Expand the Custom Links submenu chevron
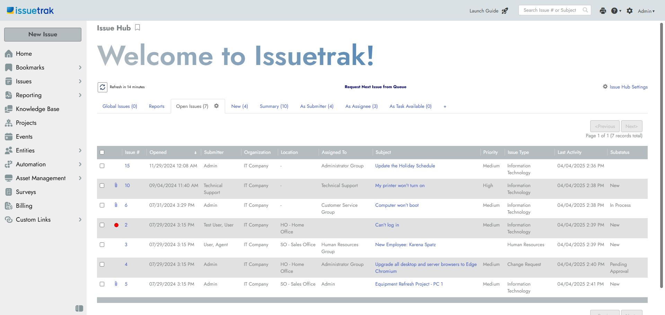 [x=80, y=220]
